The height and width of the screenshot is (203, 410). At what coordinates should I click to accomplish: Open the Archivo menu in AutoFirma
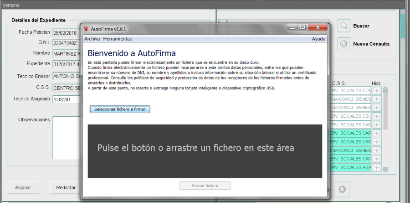92,39
